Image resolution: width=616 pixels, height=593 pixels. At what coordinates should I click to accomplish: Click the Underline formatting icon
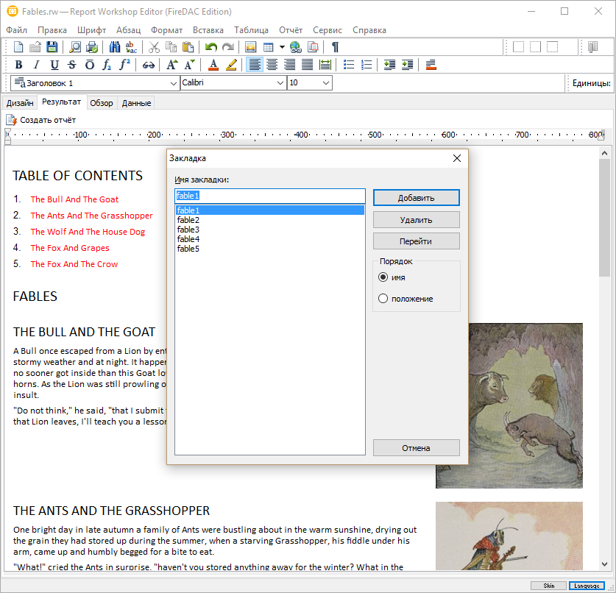pyautogui.click(x=54, y=65)
